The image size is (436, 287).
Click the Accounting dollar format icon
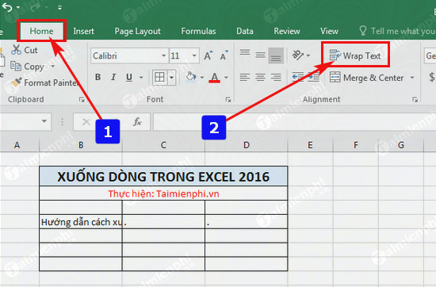[x=431, y=77]
